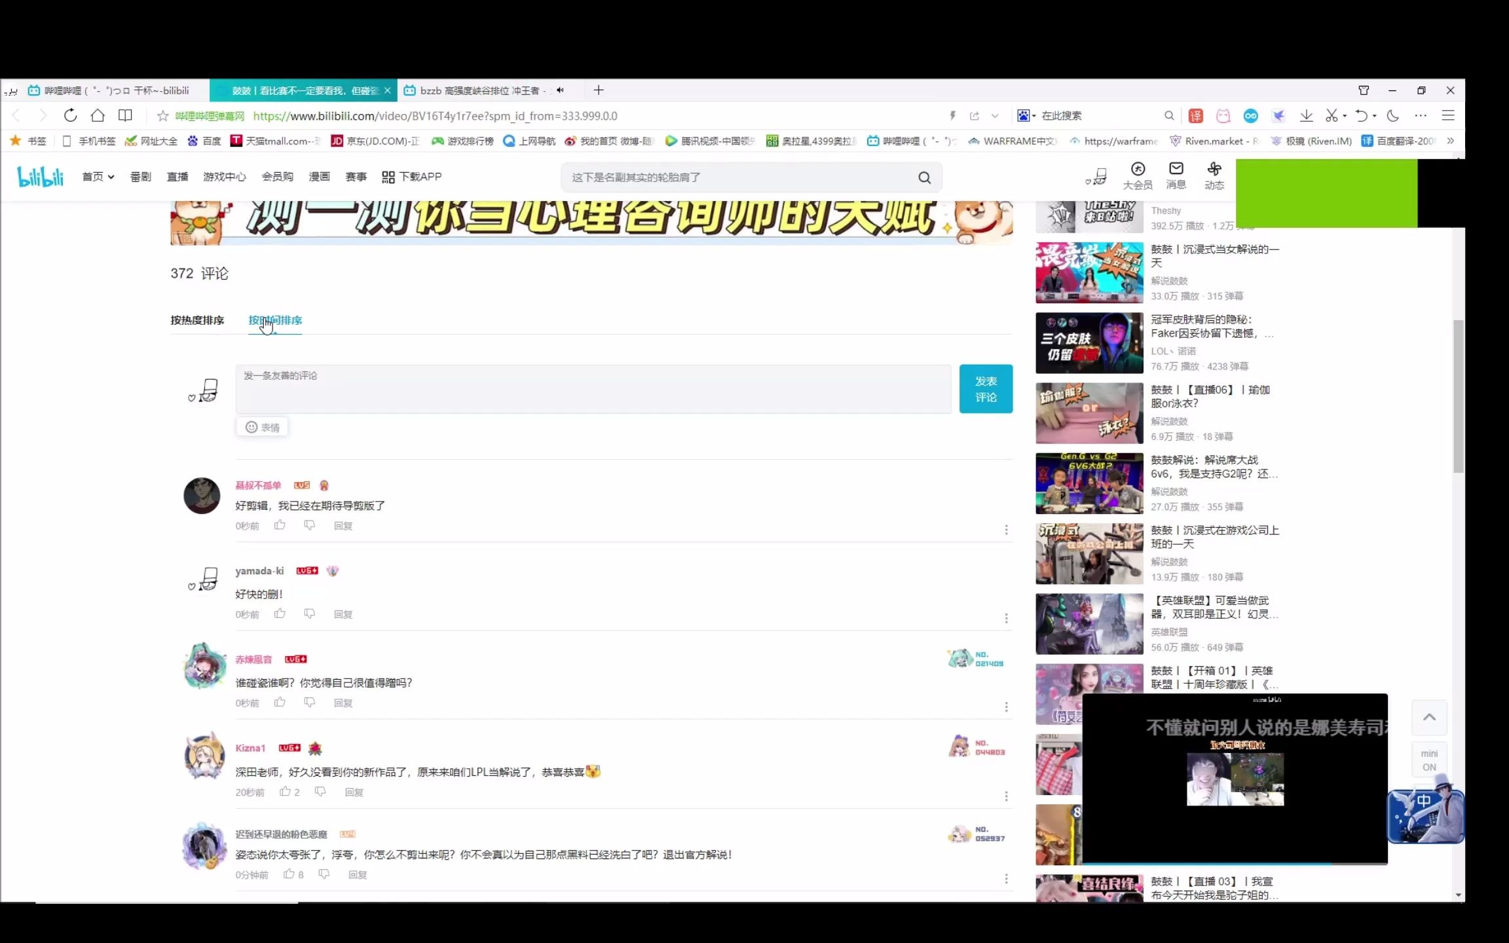1509x943 pixels.
Task: Click 聂叔不孤单's avatar
Action: [x=202, y=496]
